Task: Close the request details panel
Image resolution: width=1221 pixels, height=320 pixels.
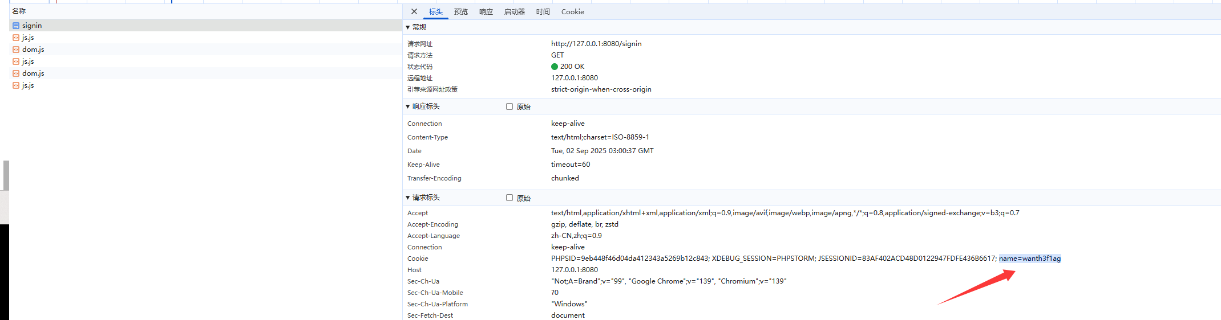Action: [414, 11]
